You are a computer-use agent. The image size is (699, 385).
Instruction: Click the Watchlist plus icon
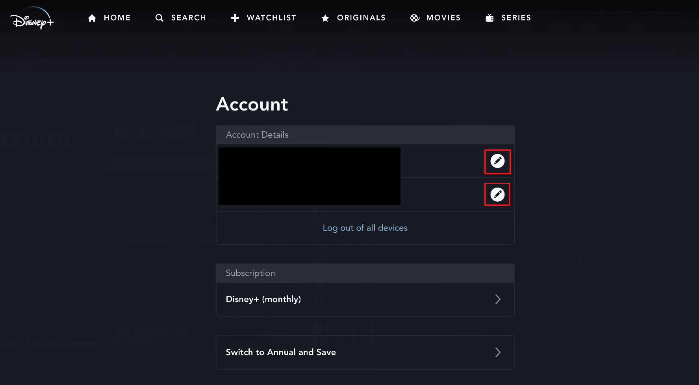235,18
